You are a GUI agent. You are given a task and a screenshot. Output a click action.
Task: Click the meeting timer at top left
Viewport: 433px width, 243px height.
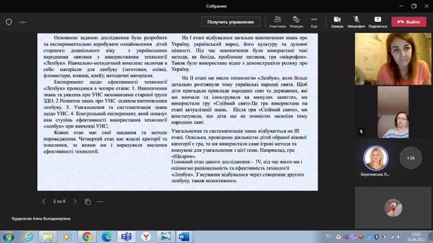click(x=22, y=22)
